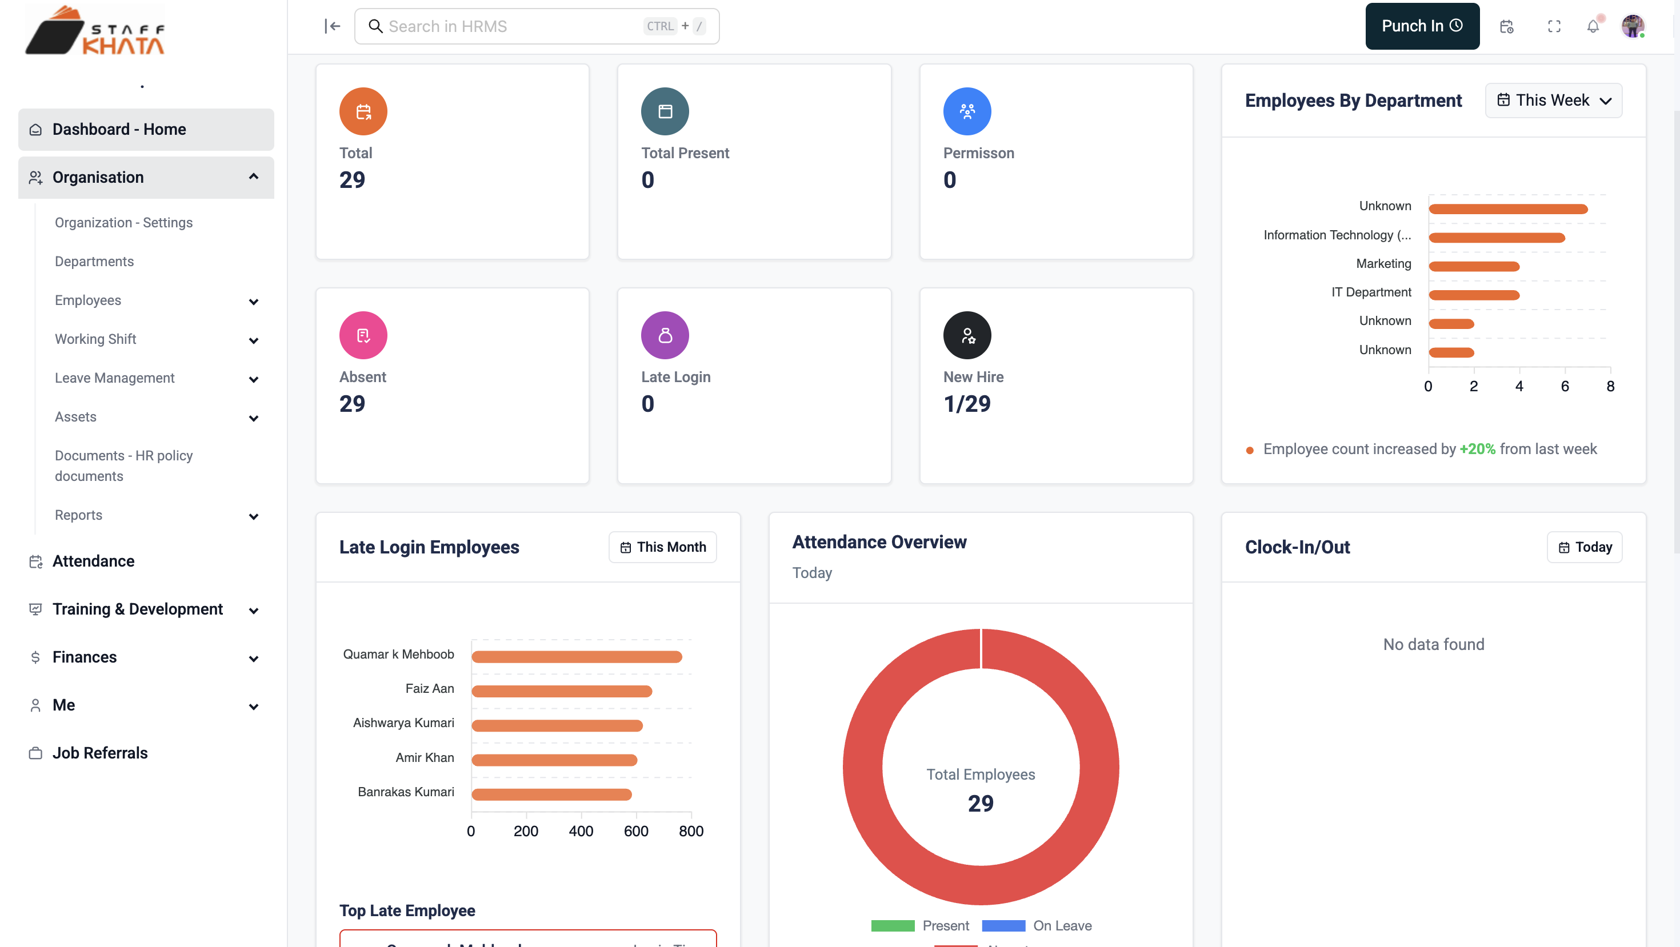The height and width of the screenshot is (947, 1680).
Task: Select the Finances dollar icon in sidebar
Action: coord(36,657)
